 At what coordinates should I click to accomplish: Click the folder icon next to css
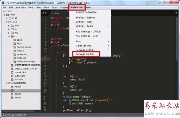(12, 29)
